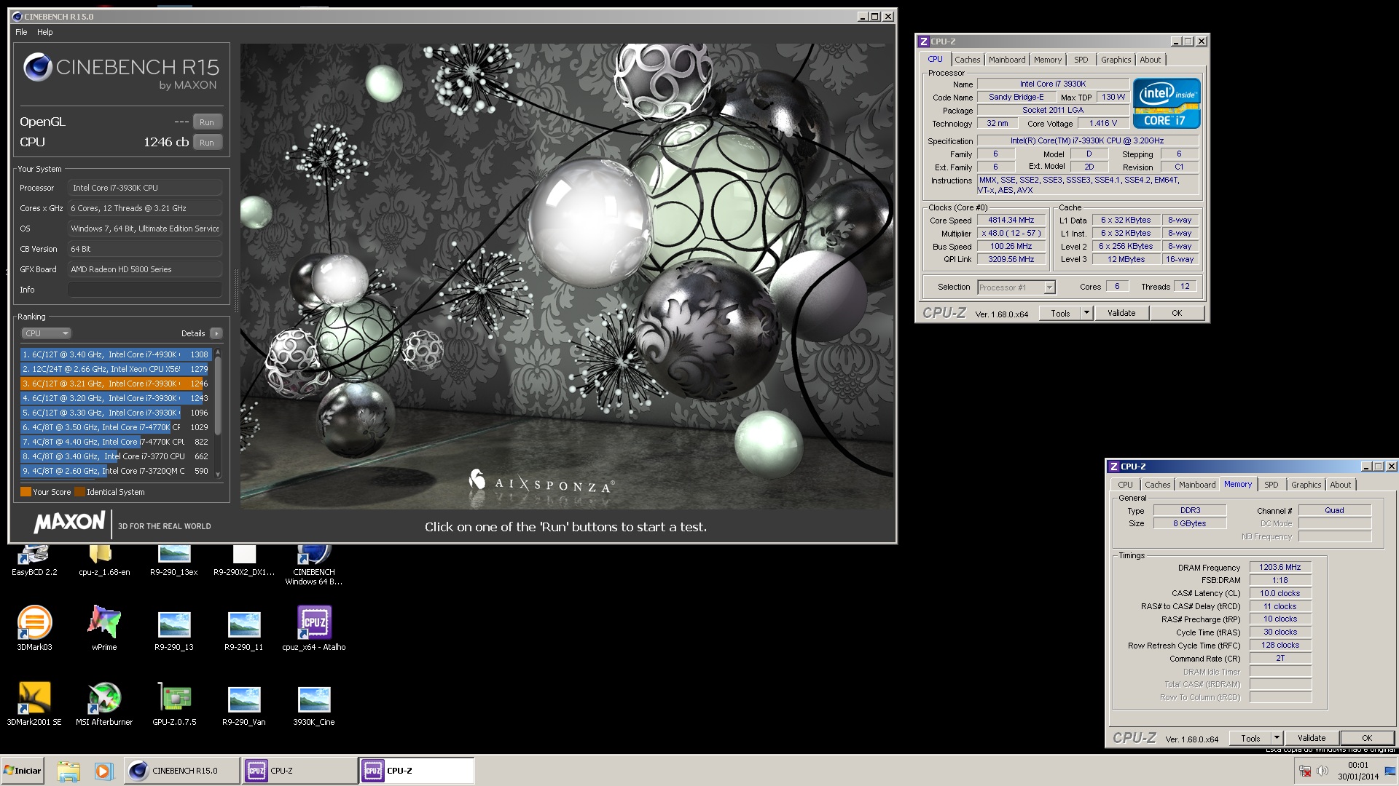Open the cpu-z_1.68-en folder icon
Image resolution: width=1399 pixels, height=786 pixels.
point(103,560)
